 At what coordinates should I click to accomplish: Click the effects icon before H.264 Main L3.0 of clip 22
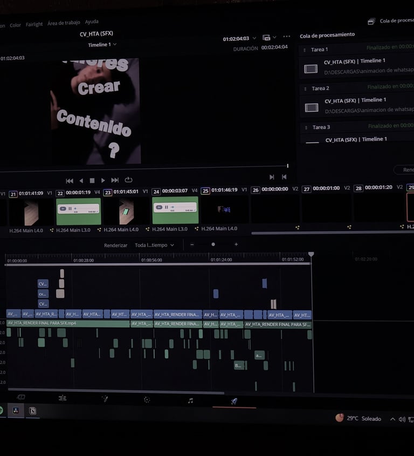(x=52, y=230)
